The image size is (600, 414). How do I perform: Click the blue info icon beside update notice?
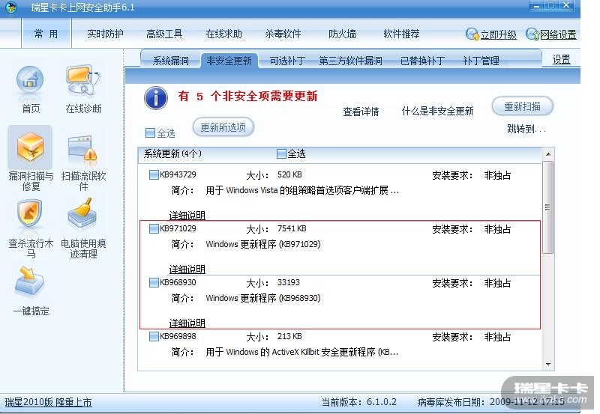click(156, 99)
